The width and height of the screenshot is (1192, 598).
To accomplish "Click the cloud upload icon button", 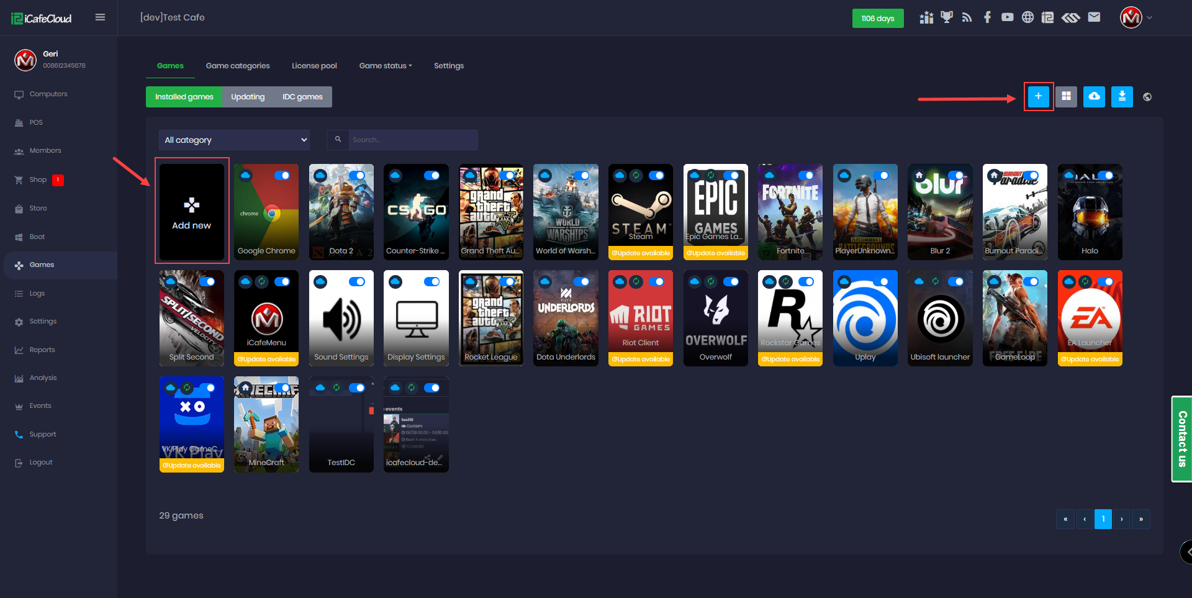I will [x=1094, y=96].
